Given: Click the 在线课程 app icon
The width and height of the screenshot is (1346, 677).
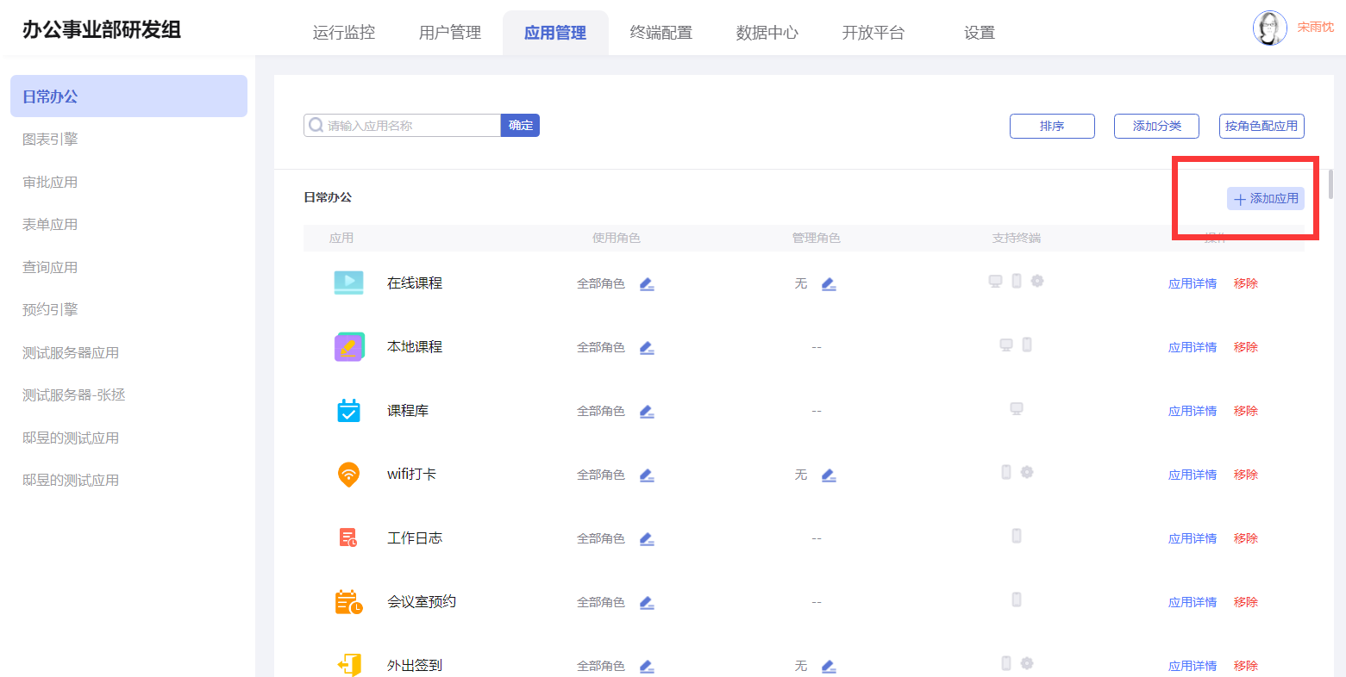Looking at the screenshot, I should 348,283.
